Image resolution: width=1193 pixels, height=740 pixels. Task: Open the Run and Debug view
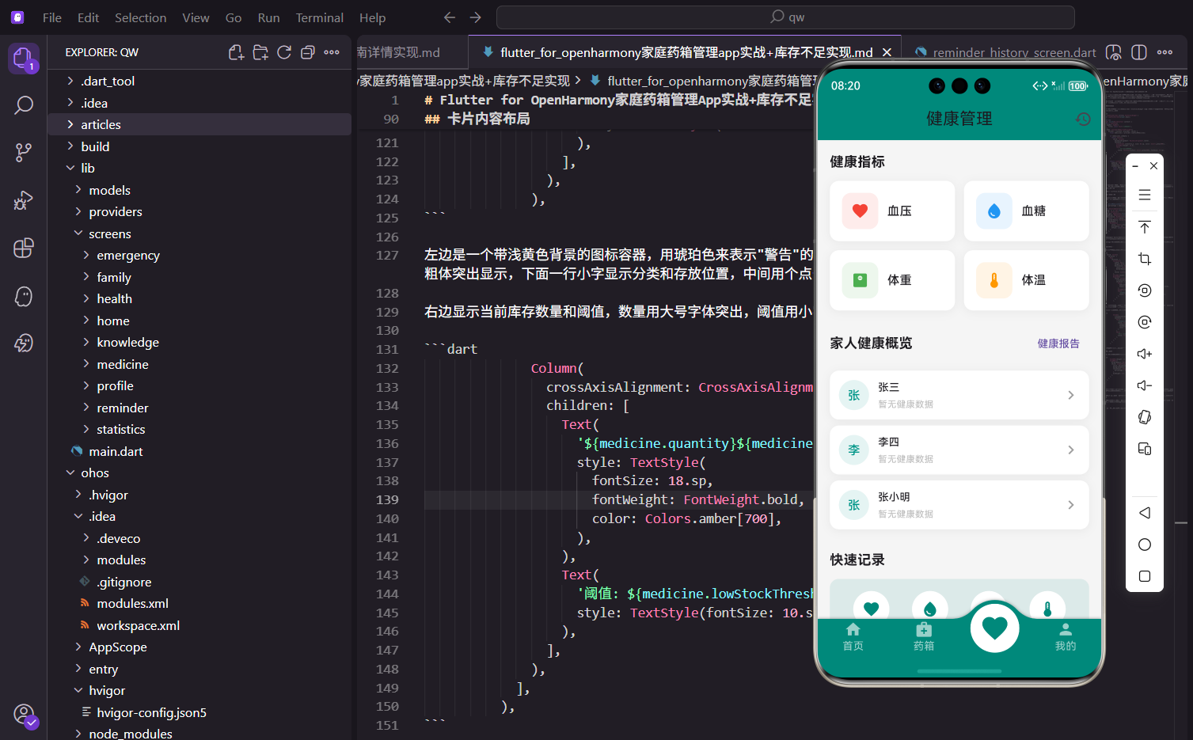click(24, 200)
